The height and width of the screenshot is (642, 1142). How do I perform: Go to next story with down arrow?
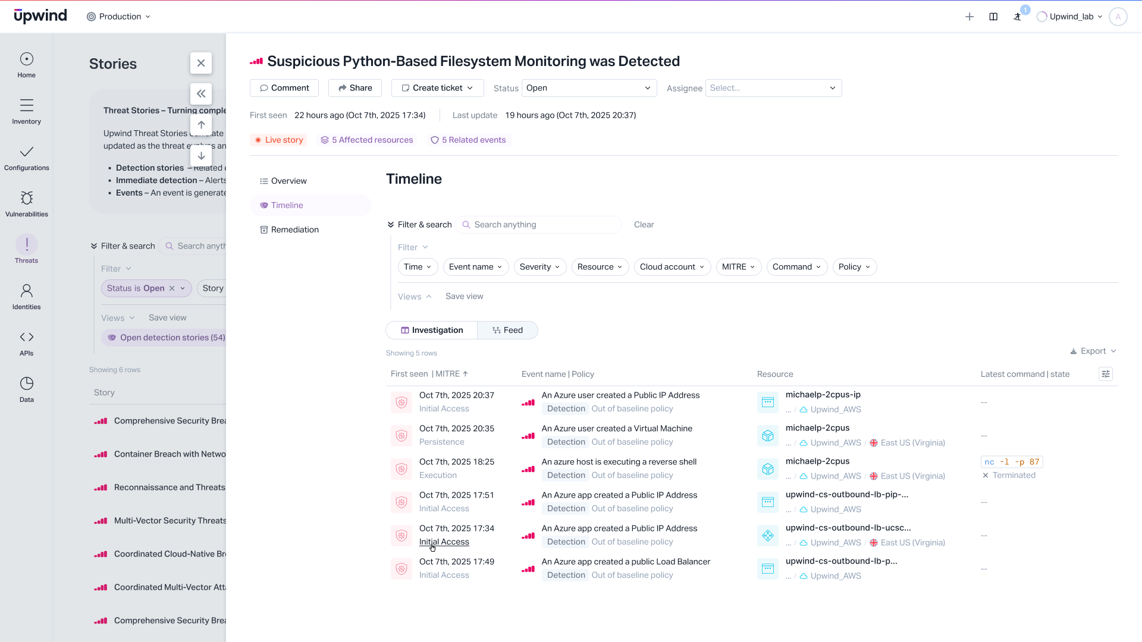(x=201, y=156)
